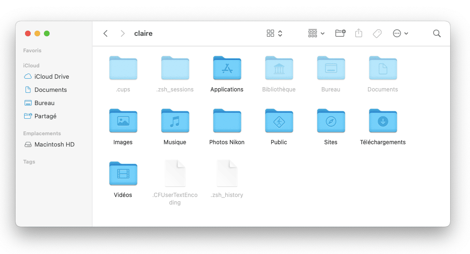Choose Bureau in the sidebar

pyautogui.click(x=44, y=103)
